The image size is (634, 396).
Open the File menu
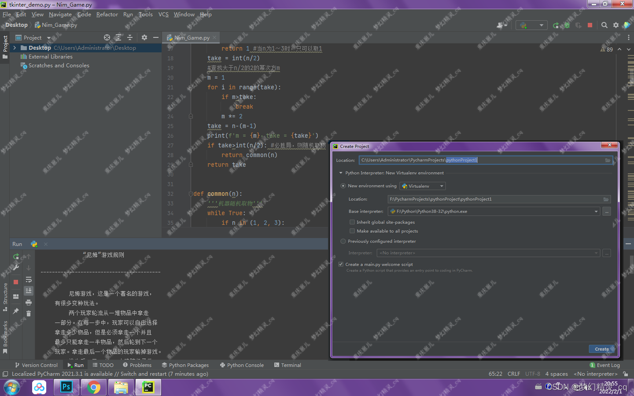(7, 14)
